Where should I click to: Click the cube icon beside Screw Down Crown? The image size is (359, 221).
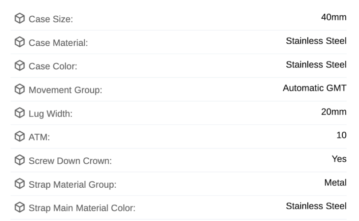tap(19, 160)
